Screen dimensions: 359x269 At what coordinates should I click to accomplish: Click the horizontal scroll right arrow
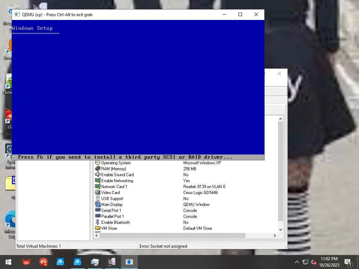tap(275, 235)
